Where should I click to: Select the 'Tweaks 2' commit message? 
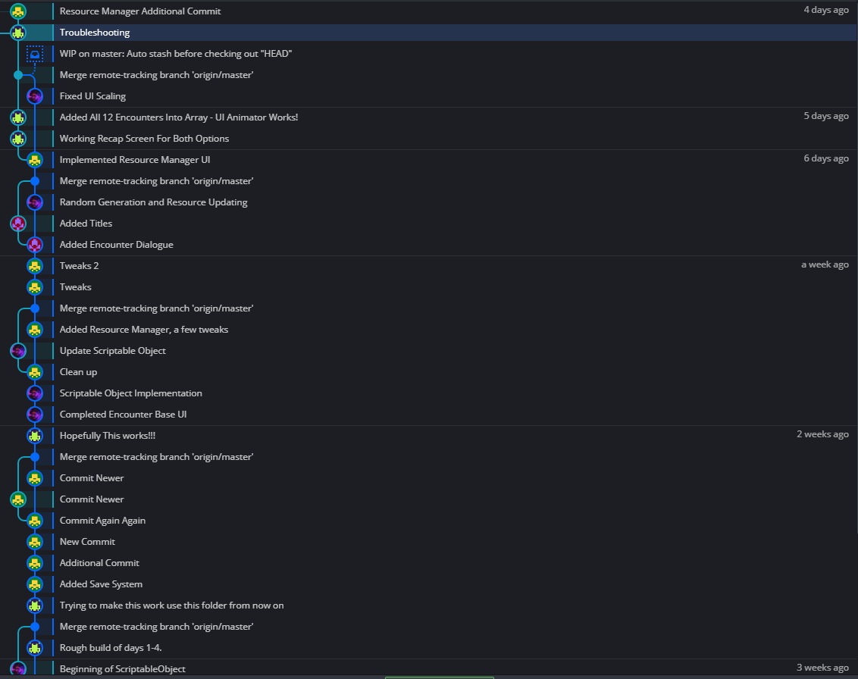click(x=80, y=266)
